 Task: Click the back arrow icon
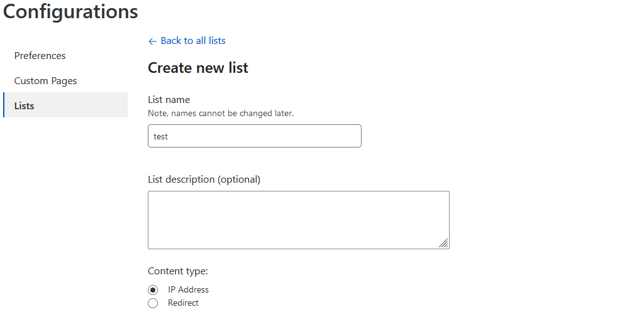click(x=152, y=41)
